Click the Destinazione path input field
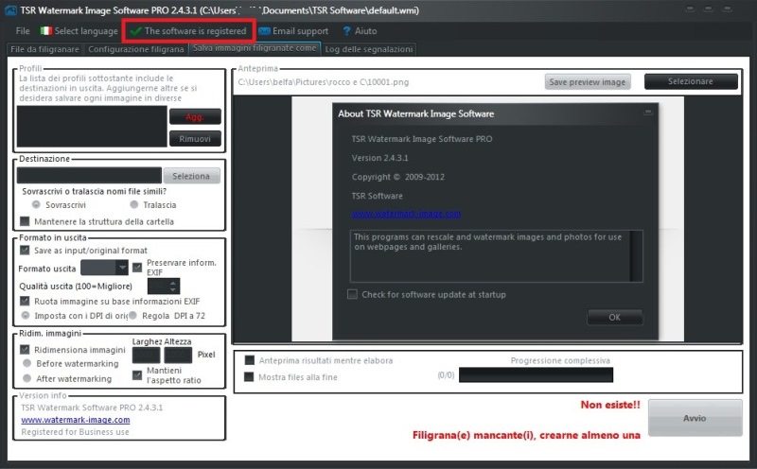 [89, 176]
